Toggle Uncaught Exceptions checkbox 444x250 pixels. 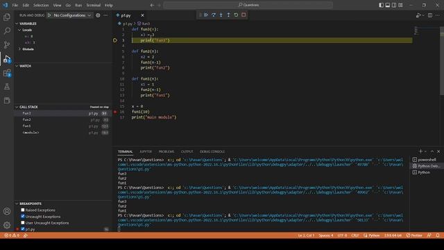coord(23,216)
